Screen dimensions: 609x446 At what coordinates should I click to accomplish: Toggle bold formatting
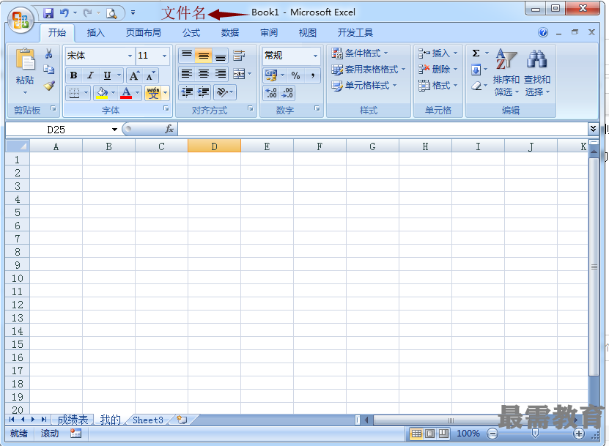point(73,75)
